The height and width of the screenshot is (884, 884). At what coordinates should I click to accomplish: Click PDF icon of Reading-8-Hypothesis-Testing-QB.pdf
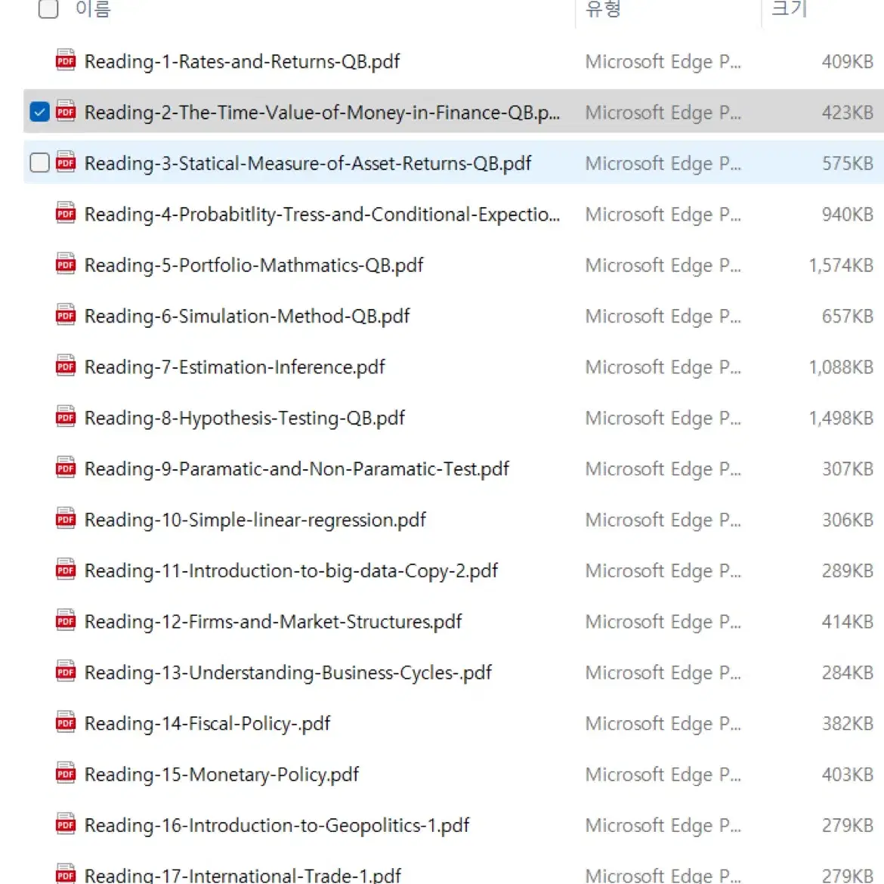tap(66, 416)
